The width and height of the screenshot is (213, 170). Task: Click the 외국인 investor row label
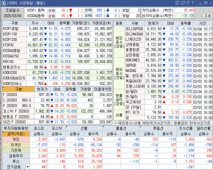click(x=16, y=145)
